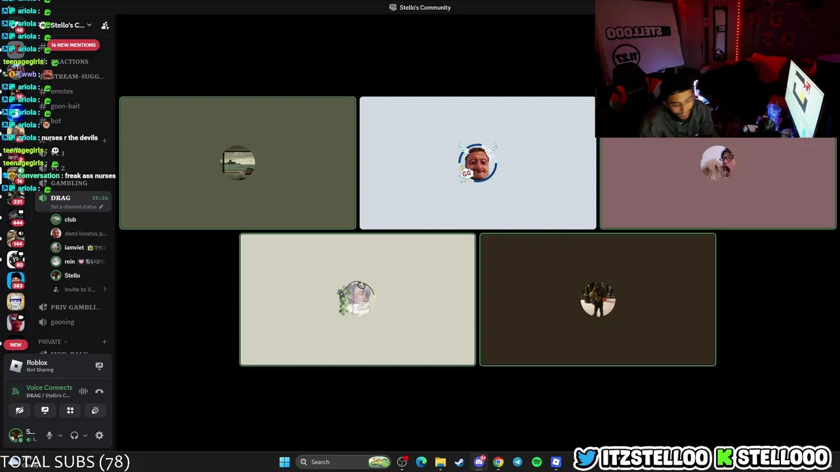The width and height of the screenshot is (840, 472).
Task: Open headphone output options chevron
Action: tap(85, 435)
